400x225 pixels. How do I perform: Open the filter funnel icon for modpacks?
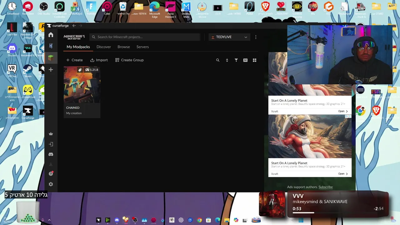pos(236,60)
